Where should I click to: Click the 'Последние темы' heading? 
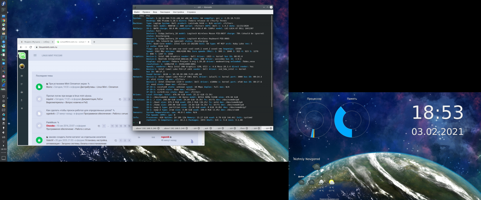click(x=44, y=76)
